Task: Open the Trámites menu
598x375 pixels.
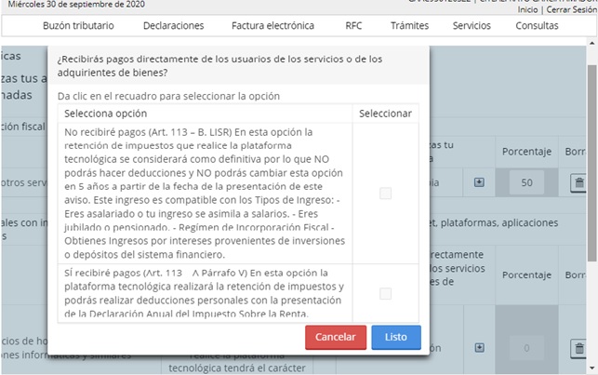Action: pyautogui.click(x=409, y=26)
